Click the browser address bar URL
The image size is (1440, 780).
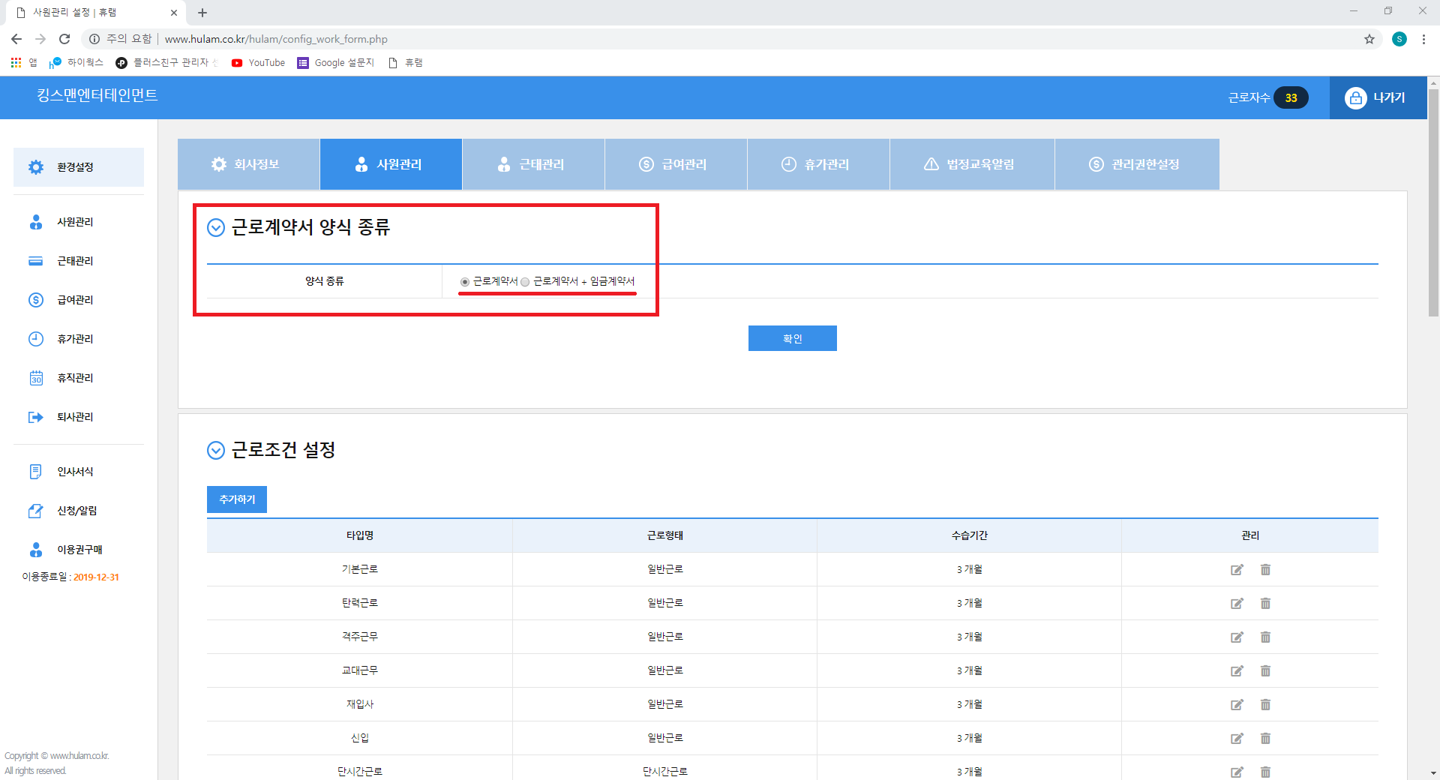pyautogui.click(x=276, y=39)
